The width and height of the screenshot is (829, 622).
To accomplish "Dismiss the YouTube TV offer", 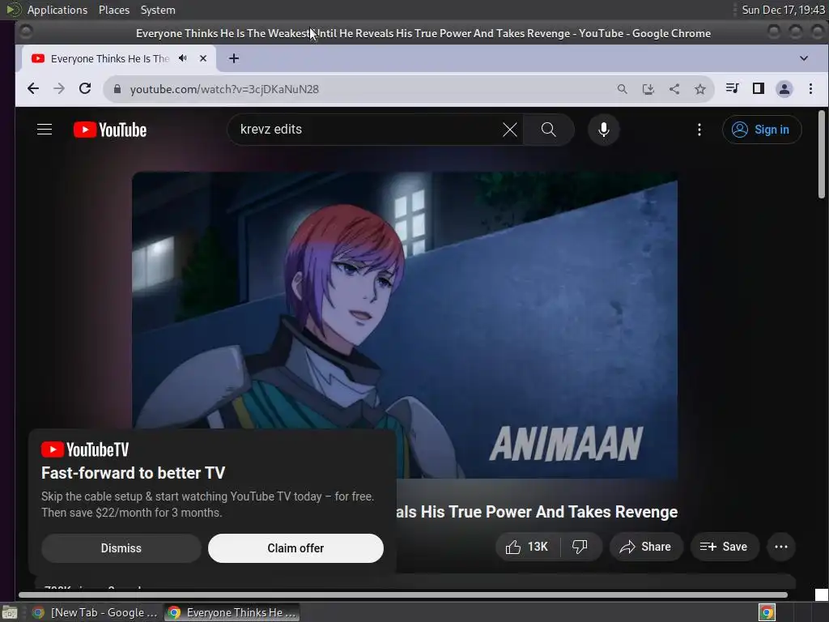I will click(121, 548).
